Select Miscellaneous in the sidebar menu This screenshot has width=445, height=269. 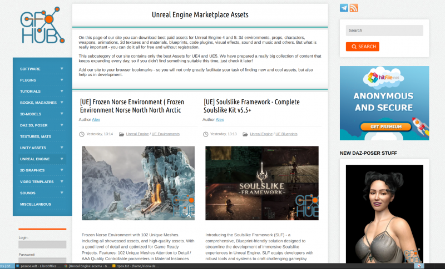36,204
